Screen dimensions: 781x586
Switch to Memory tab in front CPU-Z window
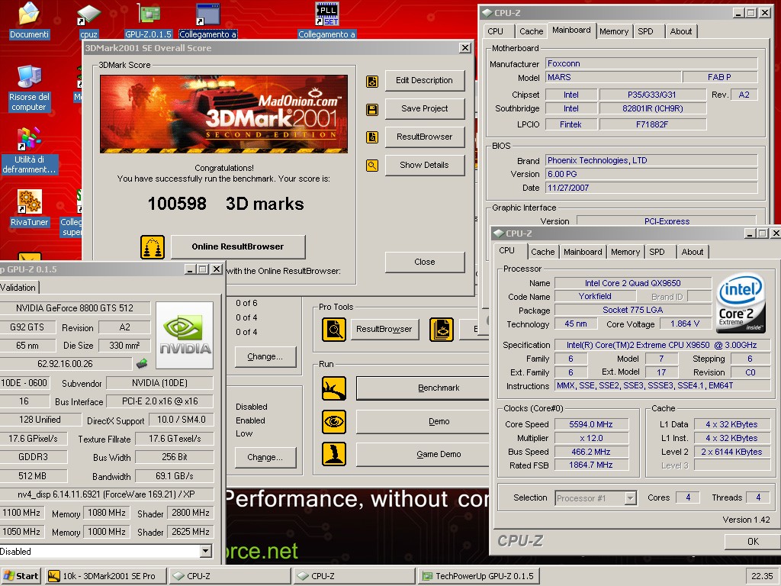click(625, 252)
